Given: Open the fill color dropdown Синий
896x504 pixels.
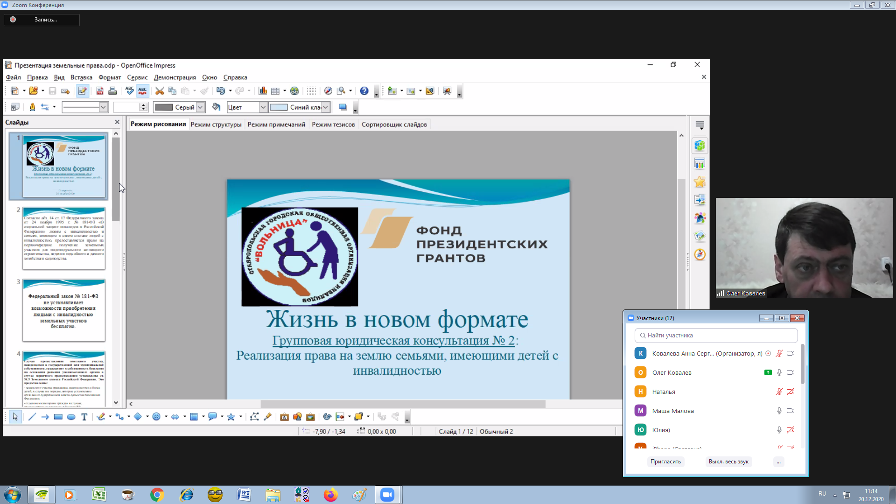Looking at the screenshot, I should (326, 107).
